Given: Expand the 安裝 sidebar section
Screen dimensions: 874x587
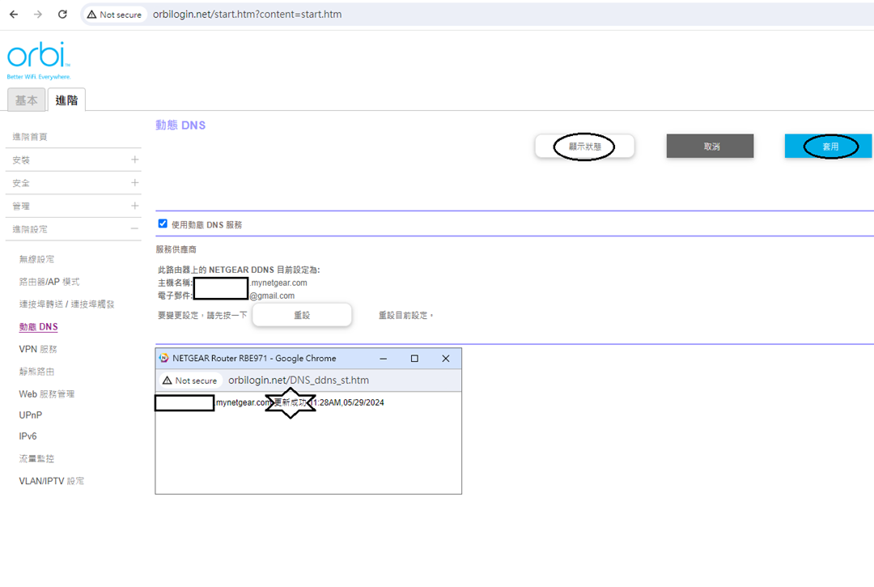Looking at the screenshot, I should [134, 160].
